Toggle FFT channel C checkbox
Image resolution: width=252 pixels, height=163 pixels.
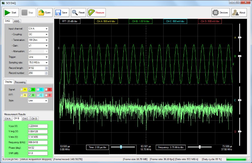(x=38, y=95)
